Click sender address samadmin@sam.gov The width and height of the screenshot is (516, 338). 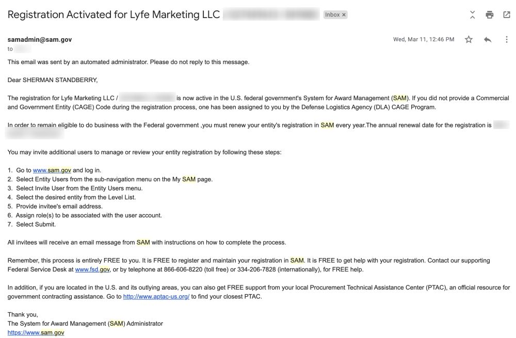[x=40, y=40]
